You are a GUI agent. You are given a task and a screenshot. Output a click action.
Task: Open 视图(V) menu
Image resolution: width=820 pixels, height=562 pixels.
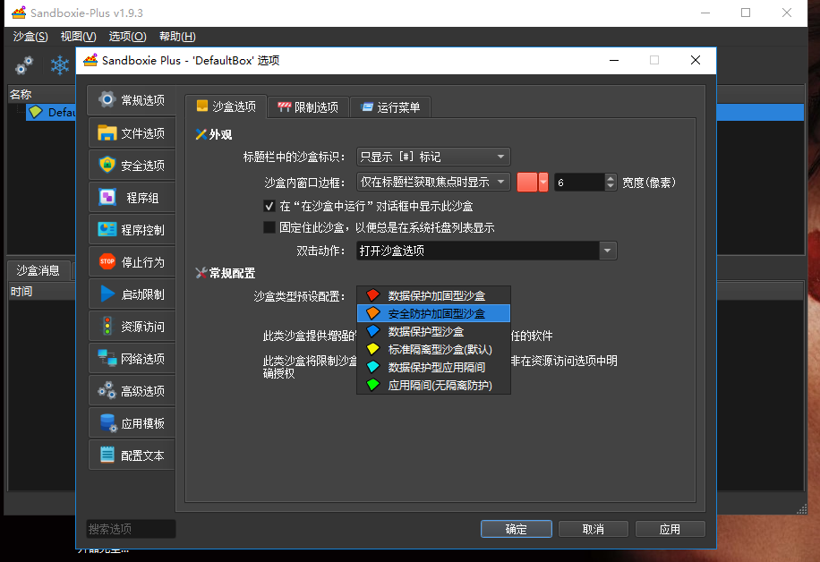tap(79, 37)
